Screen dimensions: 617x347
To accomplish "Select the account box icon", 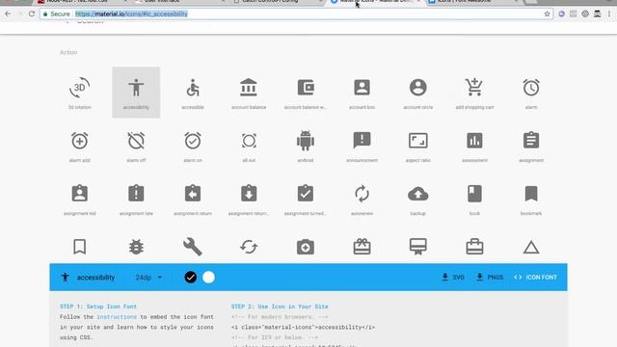I will 362,88.
